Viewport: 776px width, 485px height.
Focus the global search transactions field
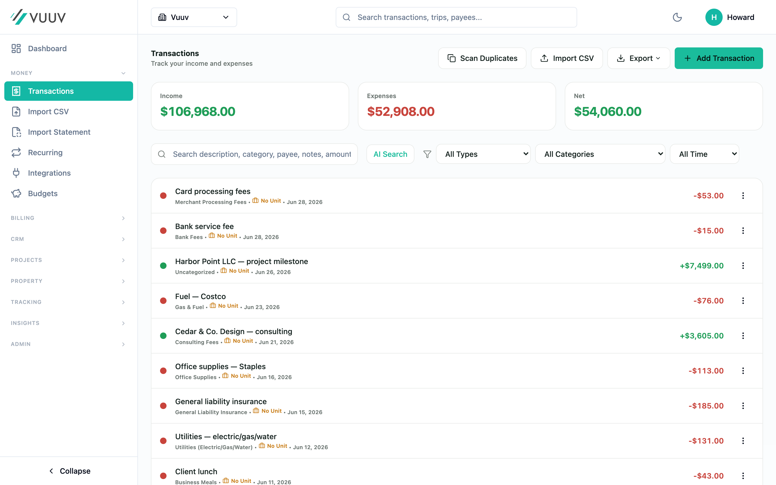point(456,17)
